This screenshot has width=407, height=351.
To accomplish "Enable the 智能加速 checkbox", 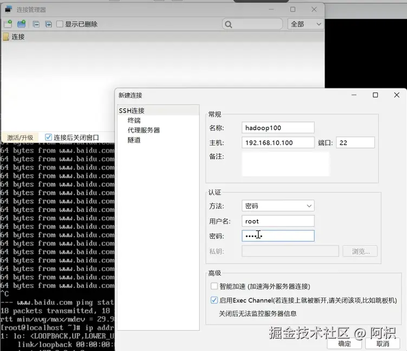I will 214,286.
